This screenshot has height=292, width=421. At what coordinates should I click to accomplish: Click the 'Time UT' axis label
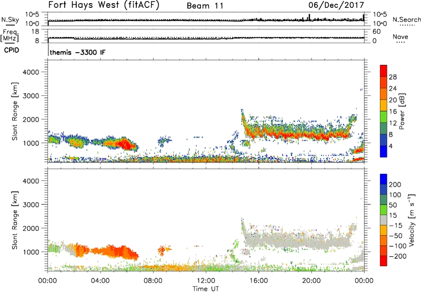pyautogui.click(x=206, y=289)
